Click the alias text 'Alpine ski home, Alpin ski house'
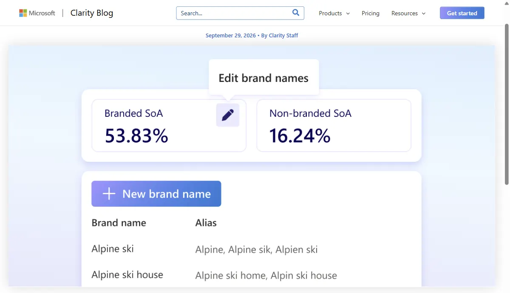 tap(266, 276)
